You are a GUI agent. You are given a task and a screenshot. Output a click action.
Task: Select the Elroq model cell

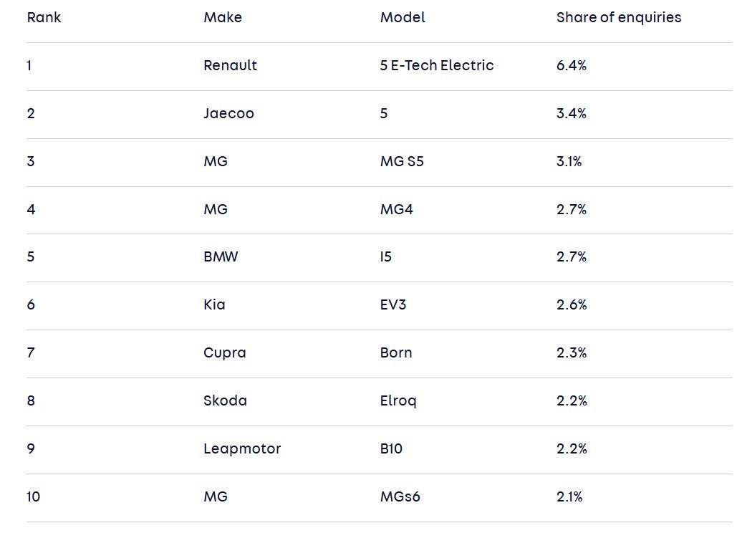398,401
